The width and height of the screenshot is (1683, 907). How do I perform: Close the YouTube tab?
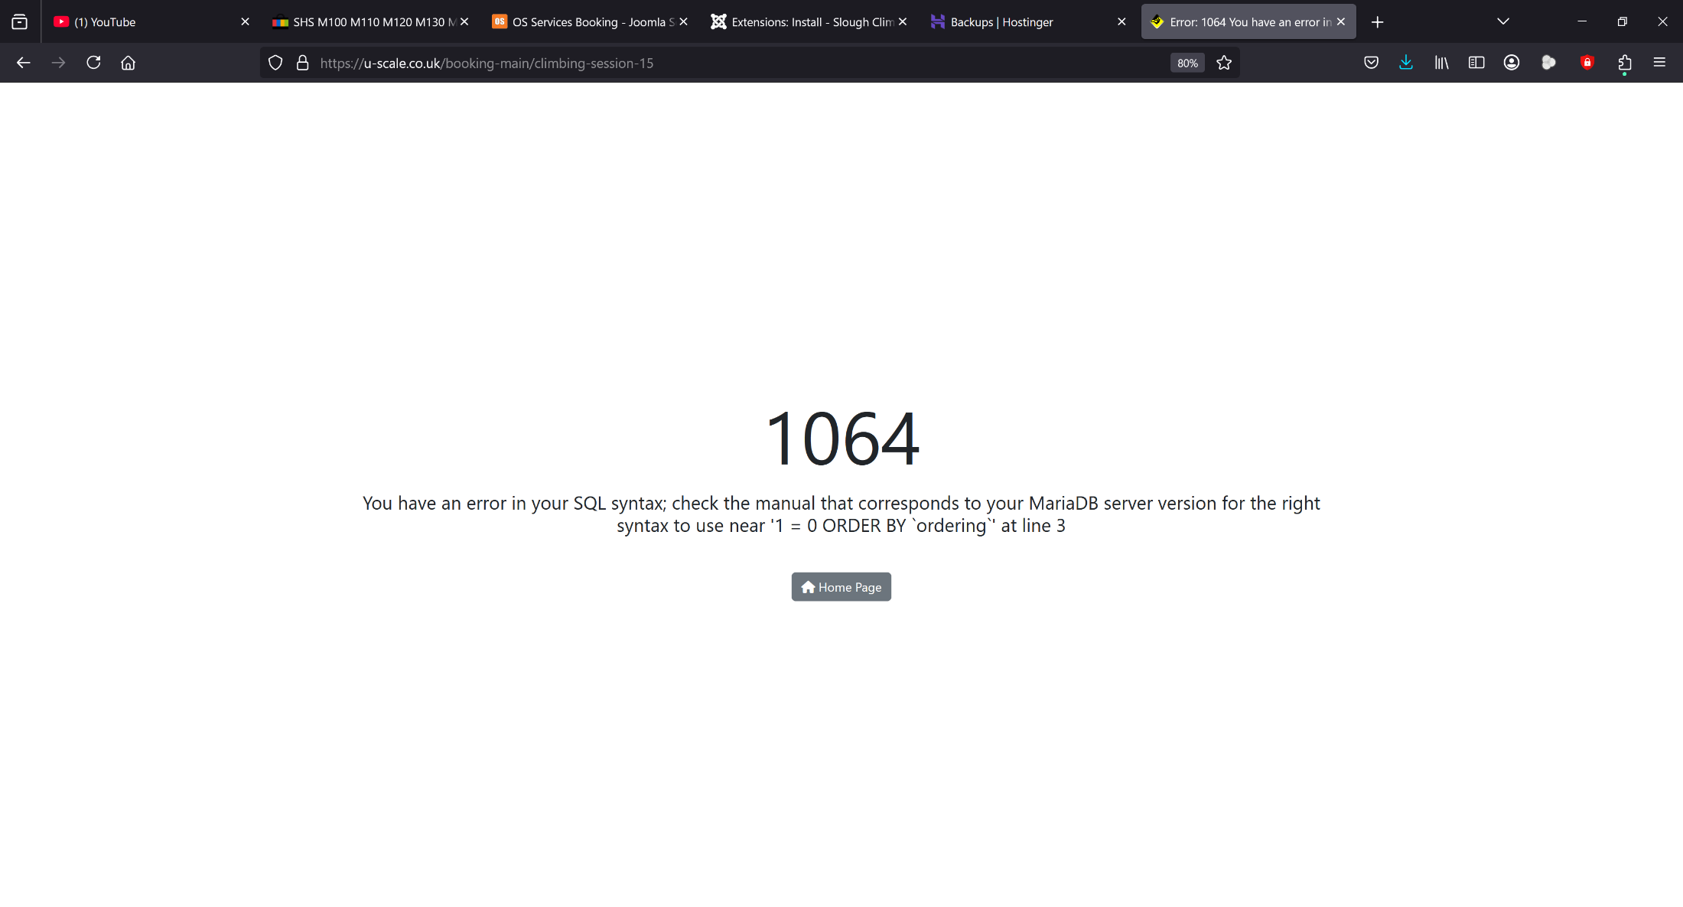click(x=245, y=22)
